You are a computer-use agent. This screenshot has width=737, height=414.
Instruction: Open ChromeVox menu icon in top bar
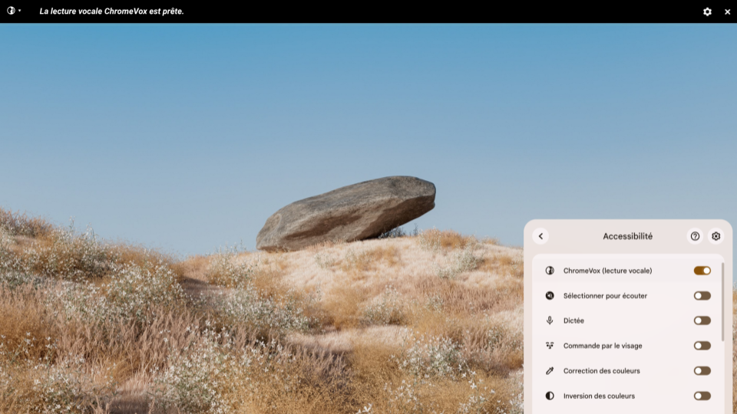[x=14, y=10]
